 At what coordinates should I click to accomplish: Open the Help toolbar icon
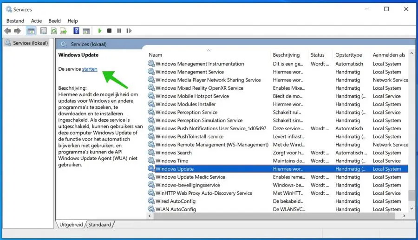76,31
